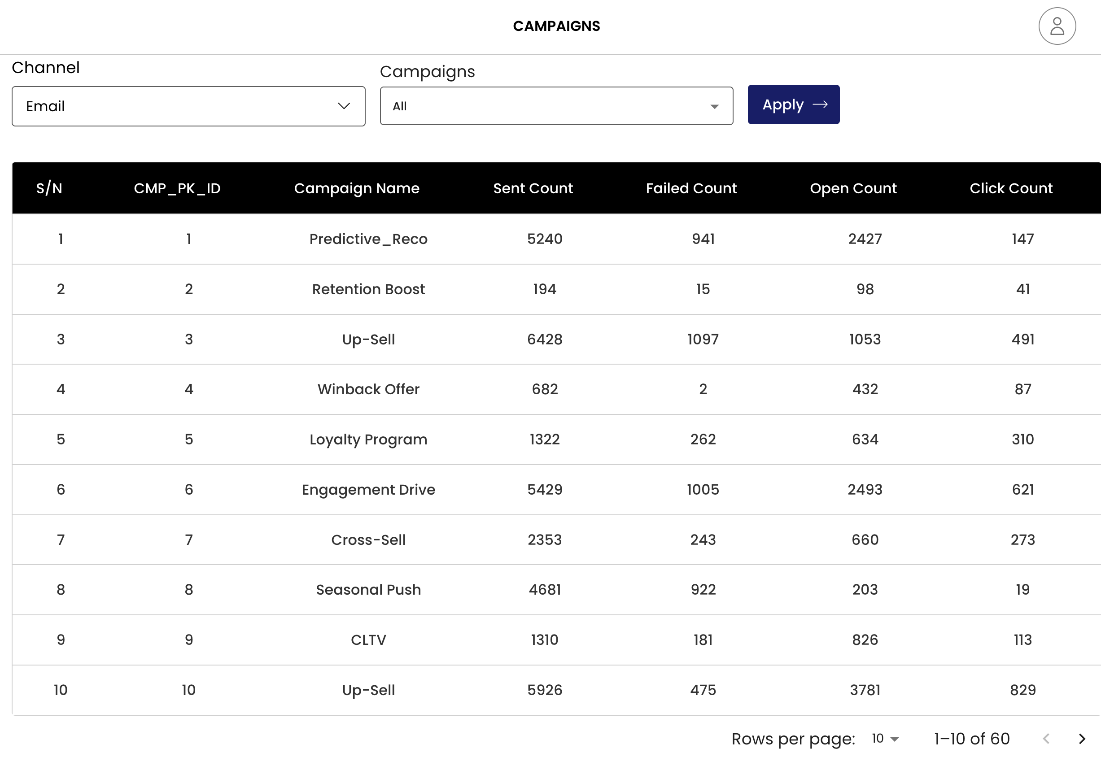Click the S/N column header
Viewport: 1101px width, 757px height.
click(49, 188)
